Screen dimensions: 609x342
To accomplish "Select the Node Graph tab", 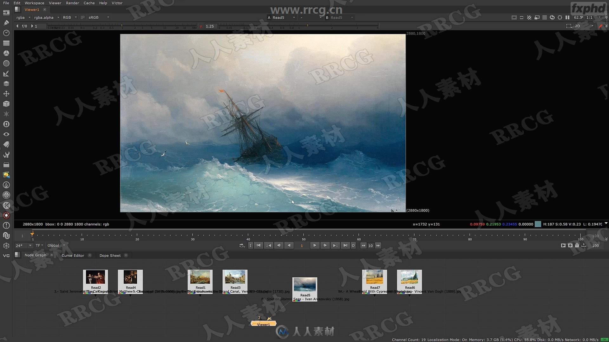I will [36, 255].
